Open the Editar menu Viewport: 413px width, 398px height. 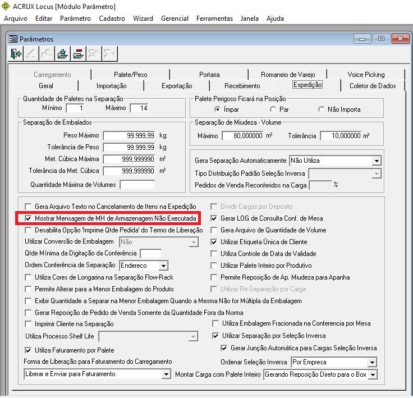pyautogui.click(x=44, y=19)
